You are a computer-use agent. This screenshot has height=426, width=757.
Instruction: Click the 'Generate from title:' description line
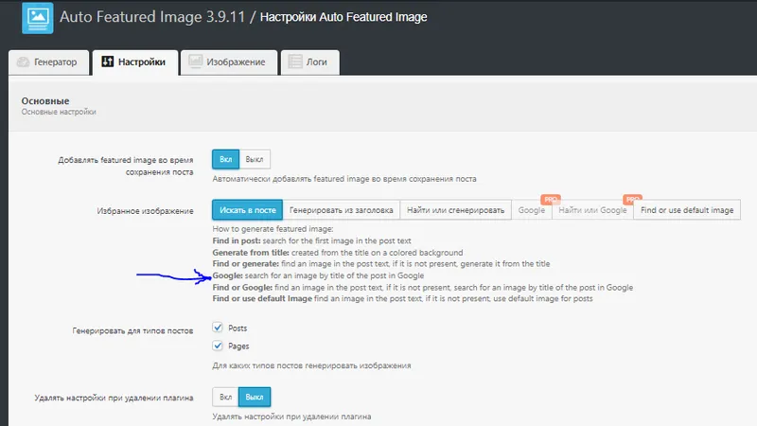[x=338, y=253]
